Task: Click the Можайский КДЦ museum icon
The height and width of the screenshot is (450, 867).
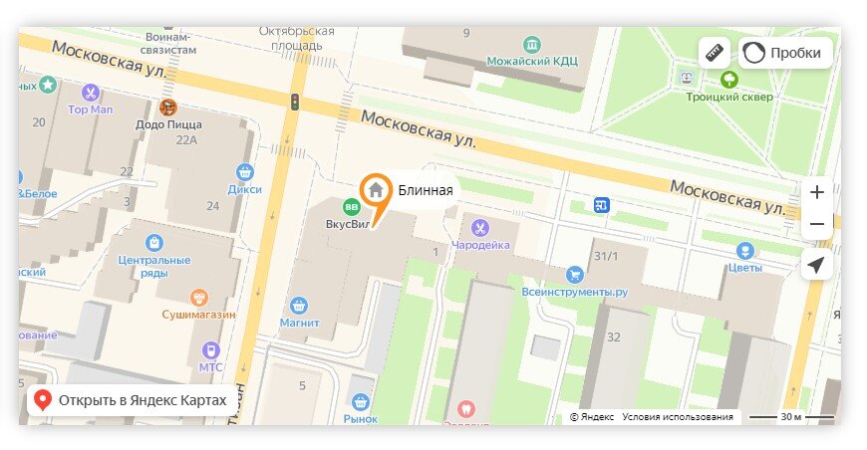Action: pyautogui.click(x=532, y=44)
